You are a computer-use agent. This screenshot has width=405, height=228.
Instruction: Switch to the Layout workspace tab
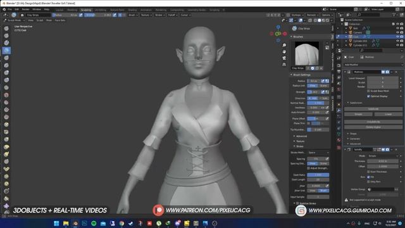pos(59,10)
